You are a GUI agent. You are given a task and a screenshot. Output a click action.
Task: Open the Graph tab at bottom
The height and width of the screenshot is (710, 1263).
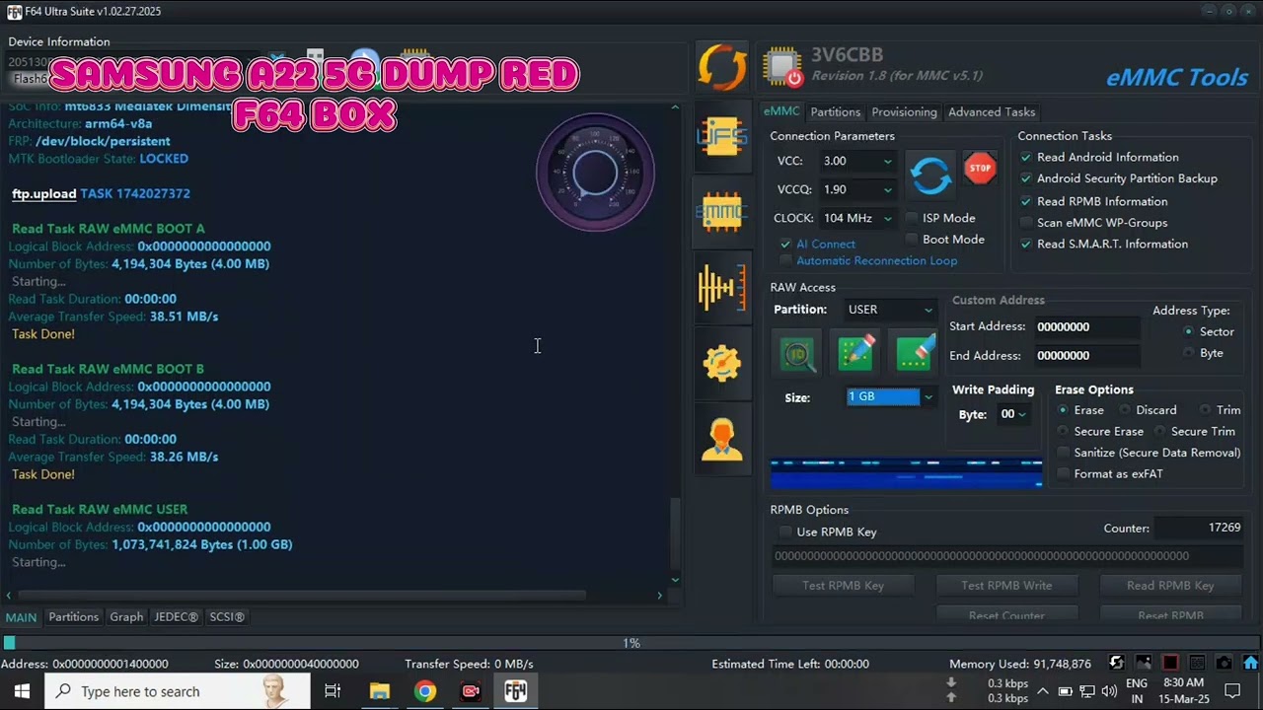126,617
